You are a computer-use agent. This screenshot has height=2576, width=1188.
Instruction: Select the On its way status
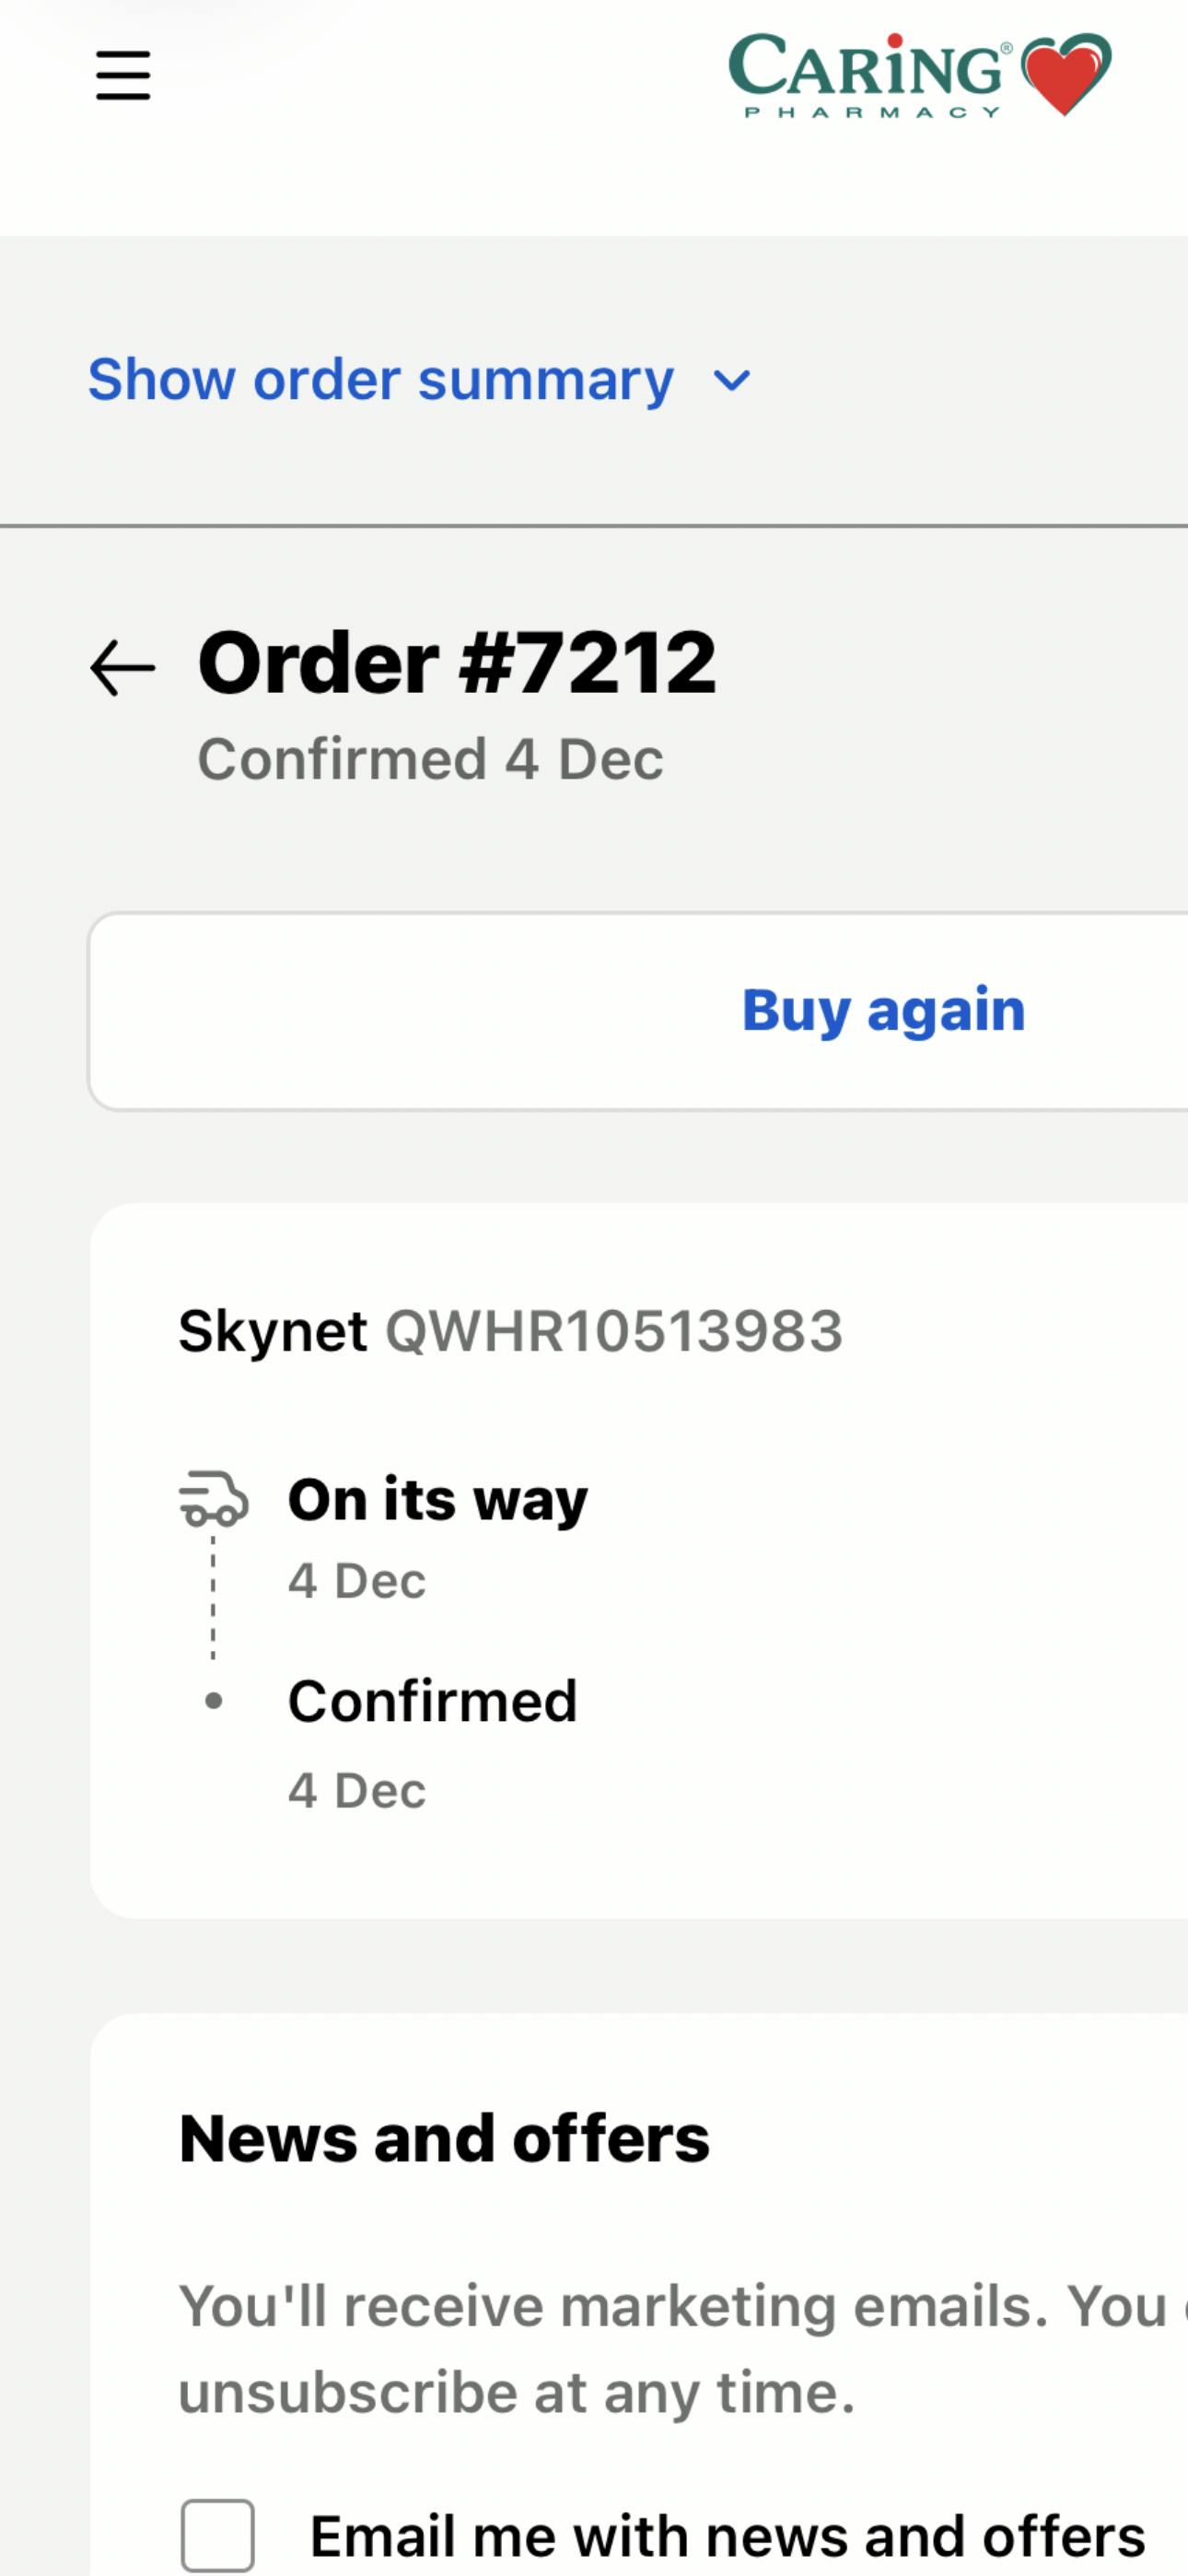pos(438,1499)
